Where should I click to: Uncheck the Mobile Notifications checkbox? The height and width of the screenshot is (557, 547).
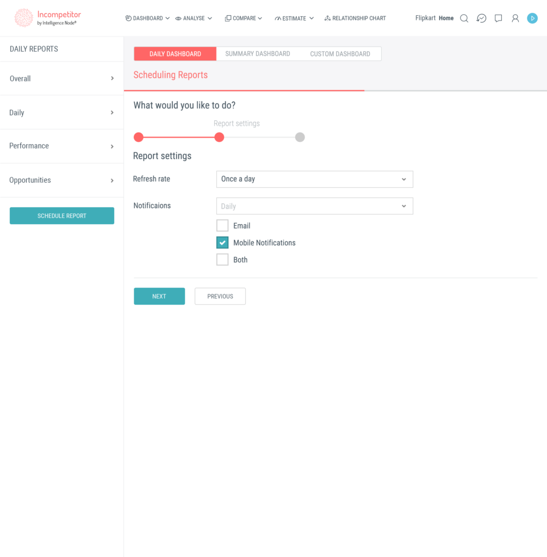222,243
